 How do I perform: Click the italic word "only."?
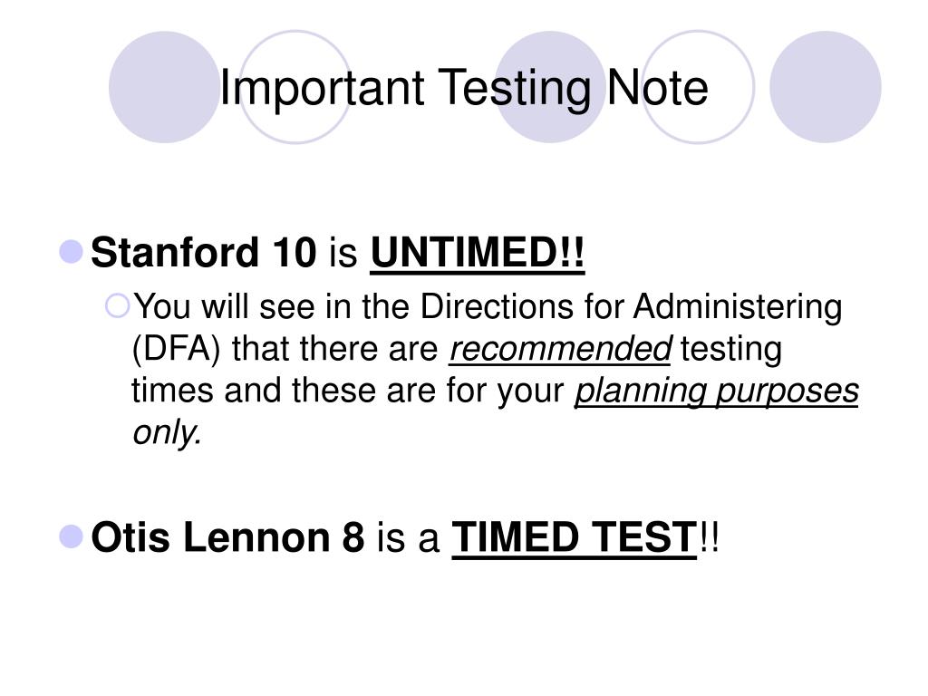167,433
